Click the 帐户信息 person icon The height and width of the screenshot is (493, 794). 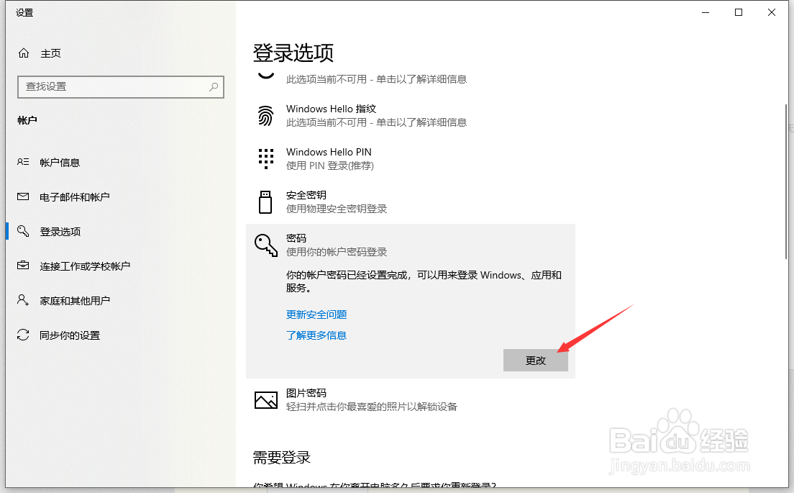point(22,162)
